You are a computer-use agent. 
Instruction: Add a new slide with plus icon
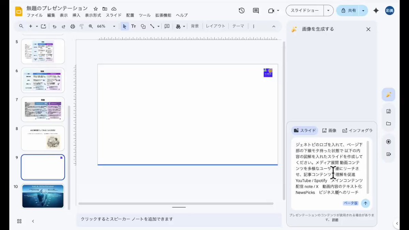click(x=31, y=26)
